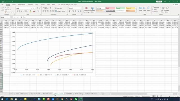
Task: Expand the font name dropdown
Action: tap(31, 8)
